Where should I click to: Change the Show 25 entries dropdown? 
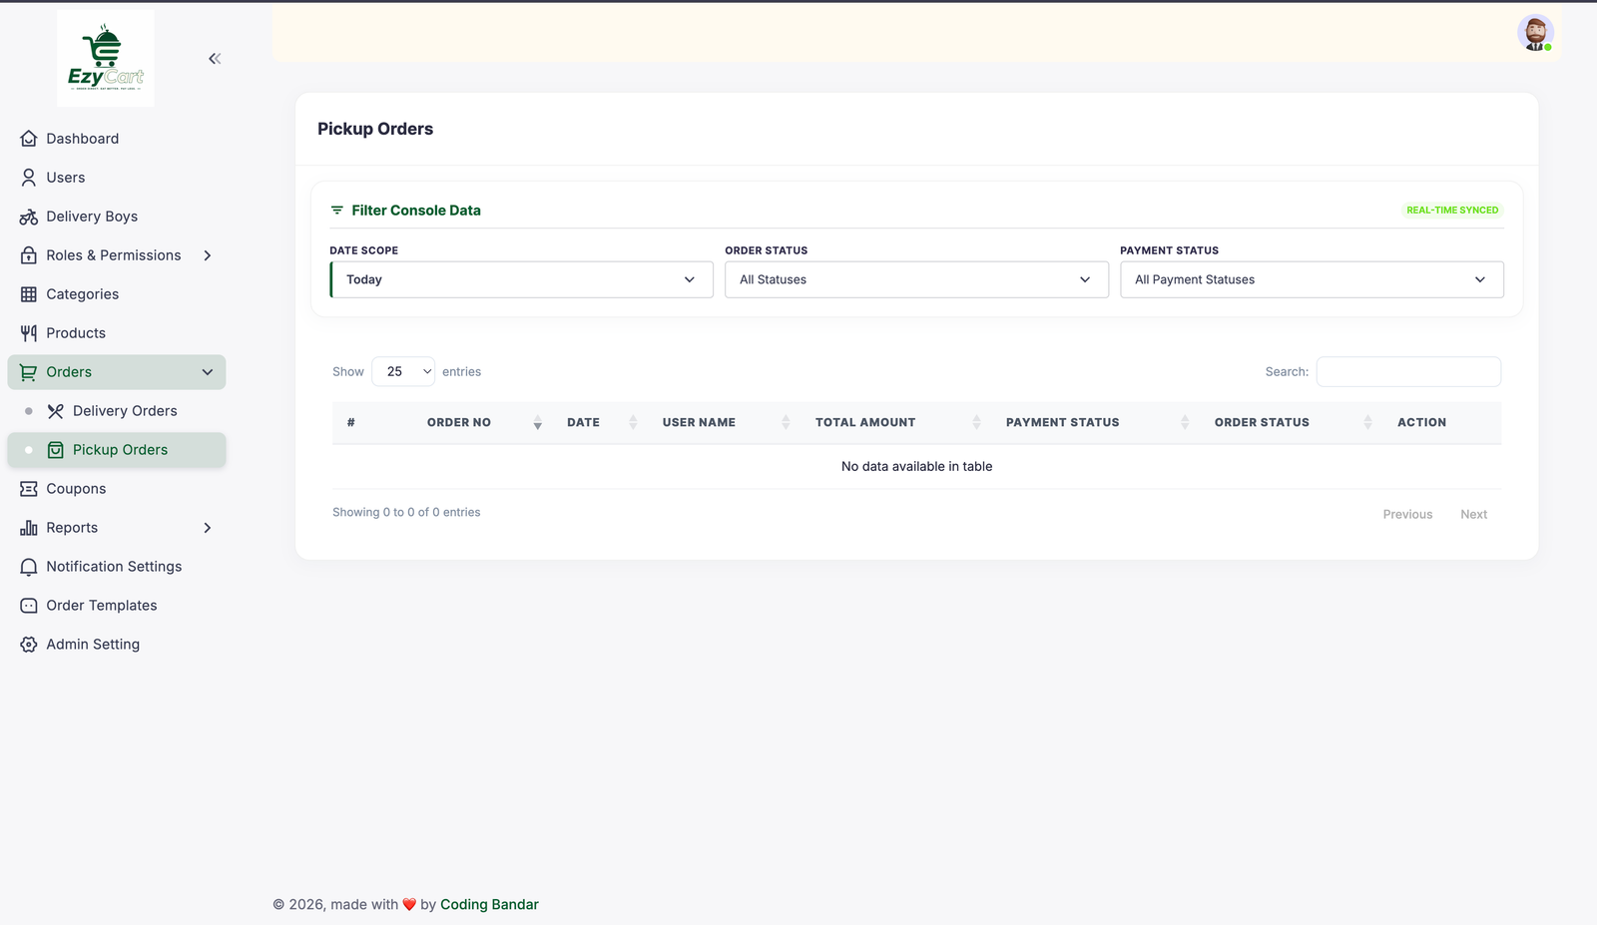click(x=403, y=371)
